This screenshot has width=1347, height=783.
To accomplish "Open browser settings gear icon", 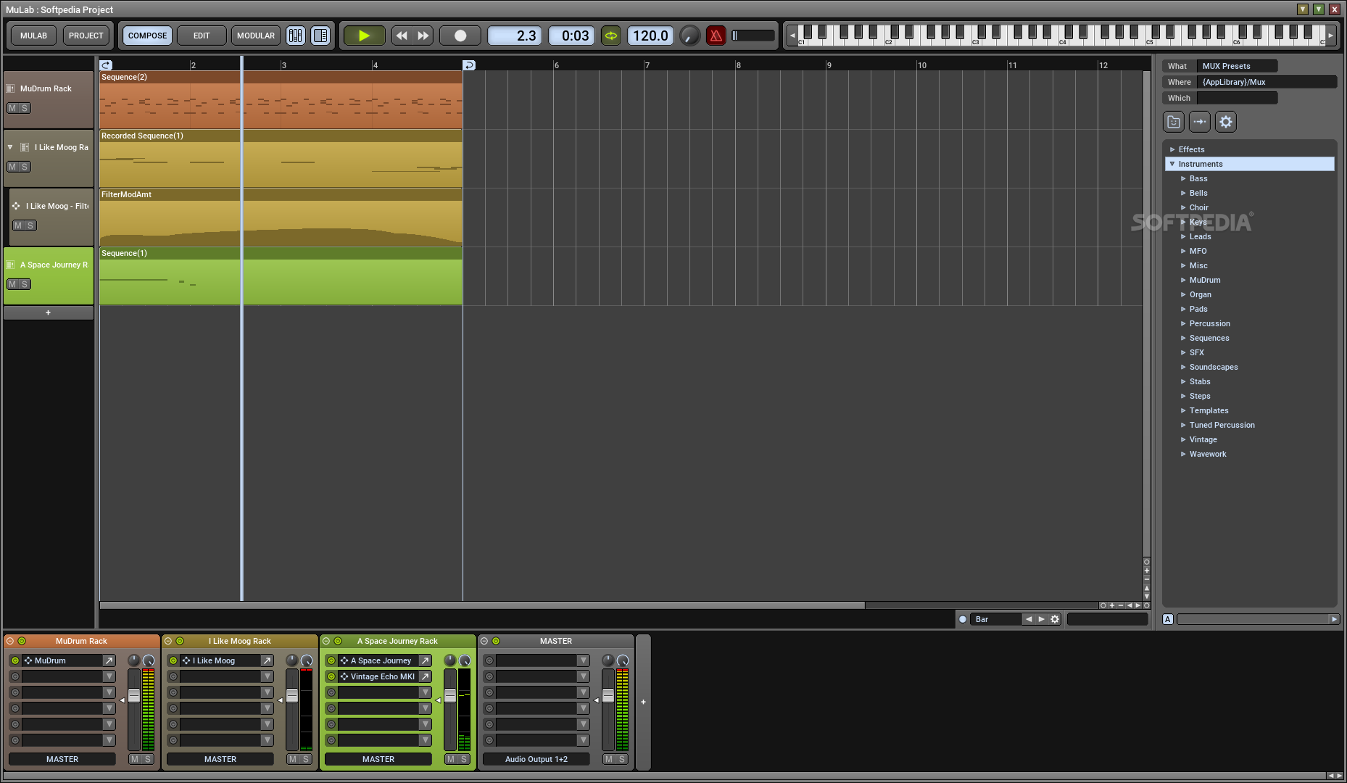I will (x=1226, y=122).
